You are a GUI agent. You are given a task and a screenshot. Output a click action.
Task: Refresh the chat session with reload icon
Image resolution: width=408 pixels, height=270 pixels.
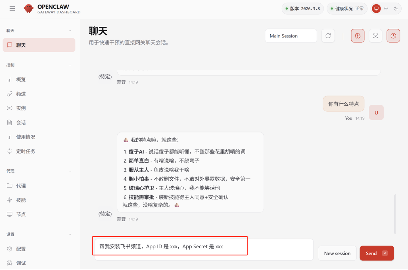point(328,36)
